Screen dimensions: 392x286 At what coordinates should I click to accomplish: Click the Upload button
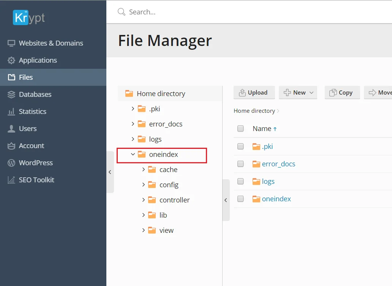(254, 93)
